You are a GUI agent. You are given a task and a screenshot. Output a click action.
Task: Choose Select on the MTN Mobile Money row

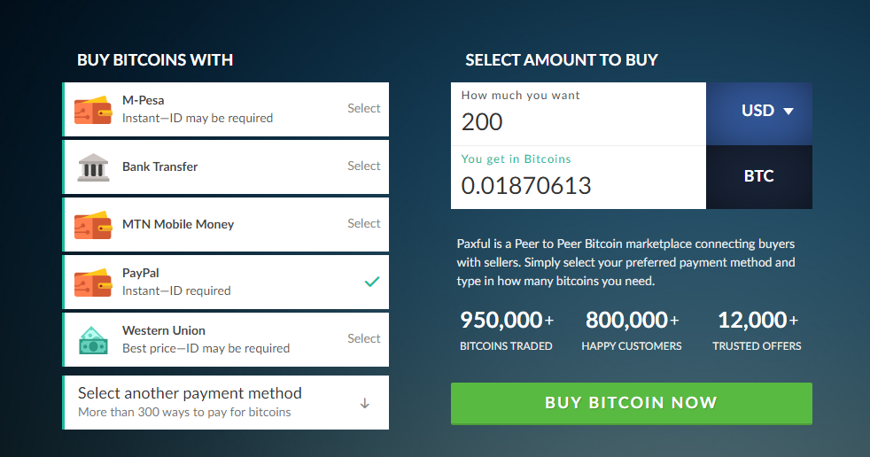[364, 223]
